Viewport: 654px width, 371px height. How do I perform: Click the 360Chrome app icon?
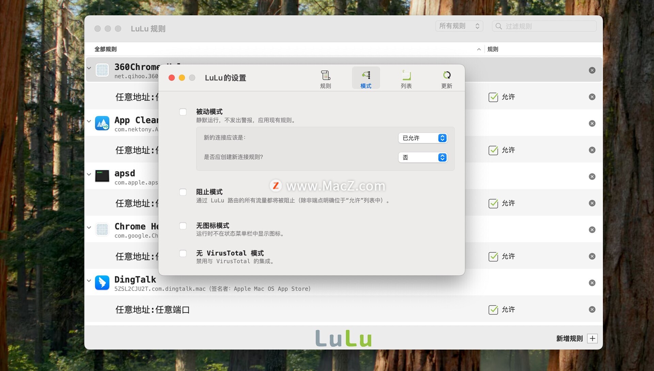pyautogui.click(x=102, y=70)
